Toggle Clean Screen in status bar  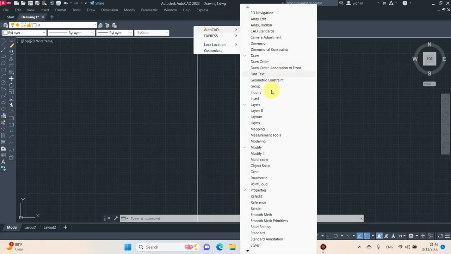tap(440, 236)
